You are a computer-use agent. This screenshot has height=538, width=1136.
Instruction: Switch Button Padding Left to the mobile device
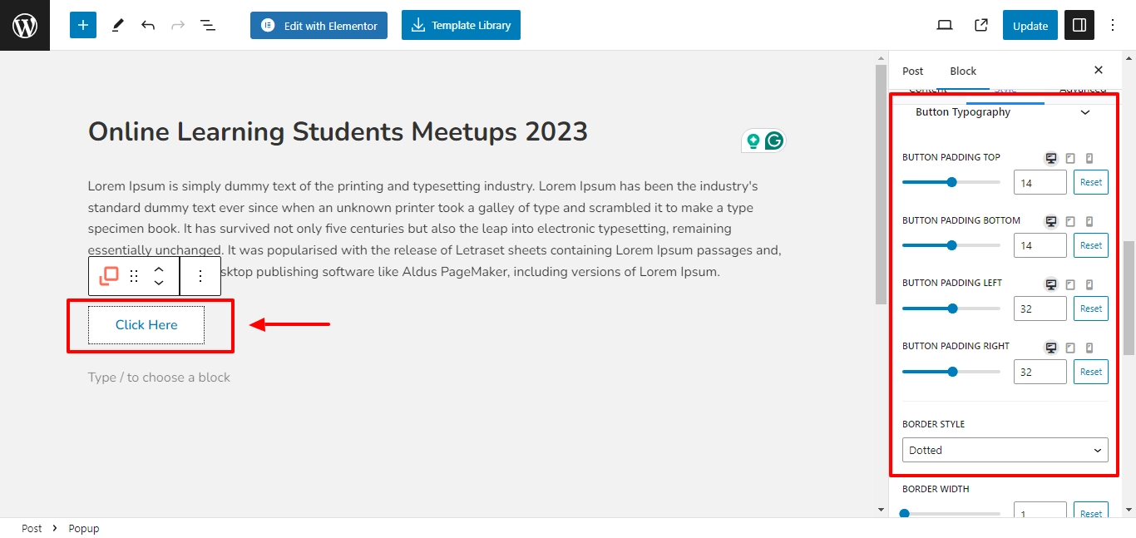pos(1089,284)
